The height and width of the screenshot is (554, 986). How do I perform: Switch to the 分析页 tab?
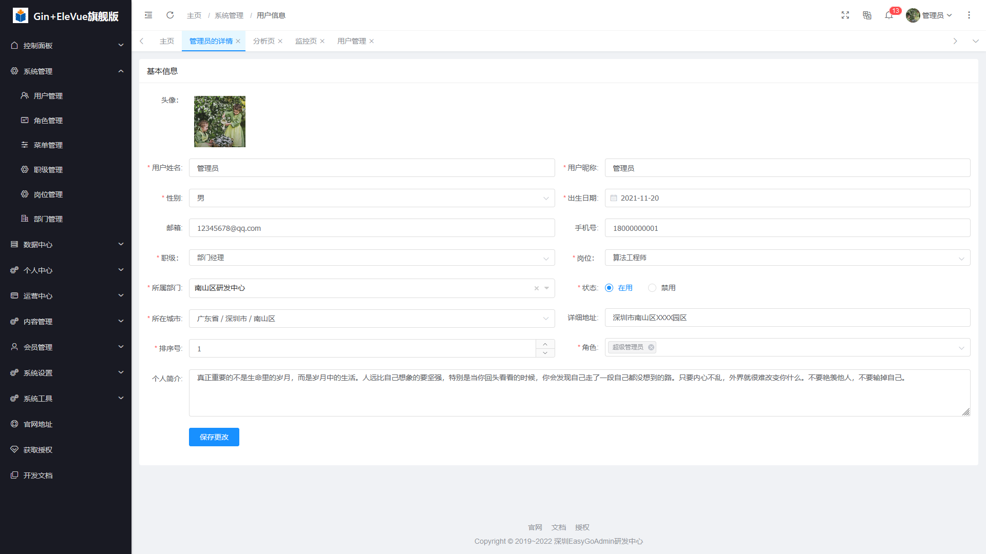pyautogui.click(x=264, y=41)
